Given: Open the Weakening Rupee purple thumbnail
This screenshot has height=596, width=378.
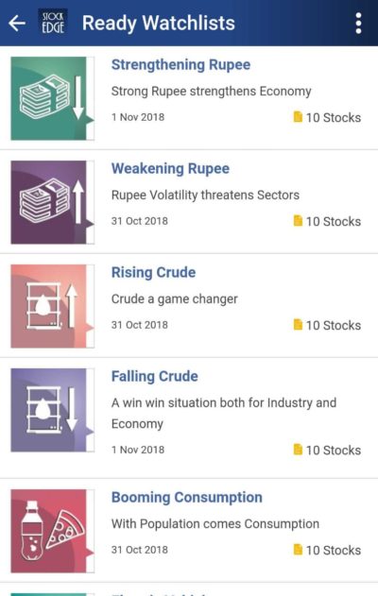Looking at the screenshot, I should 53,202.
